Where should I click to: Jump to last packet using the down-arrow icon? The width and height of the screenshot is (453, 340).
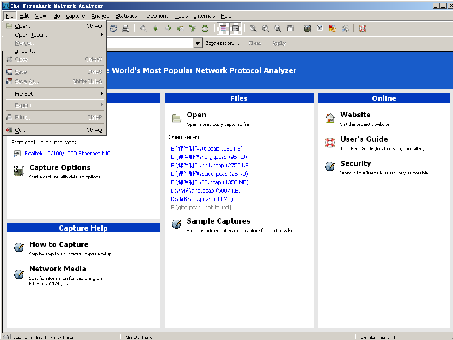(205, 28)
